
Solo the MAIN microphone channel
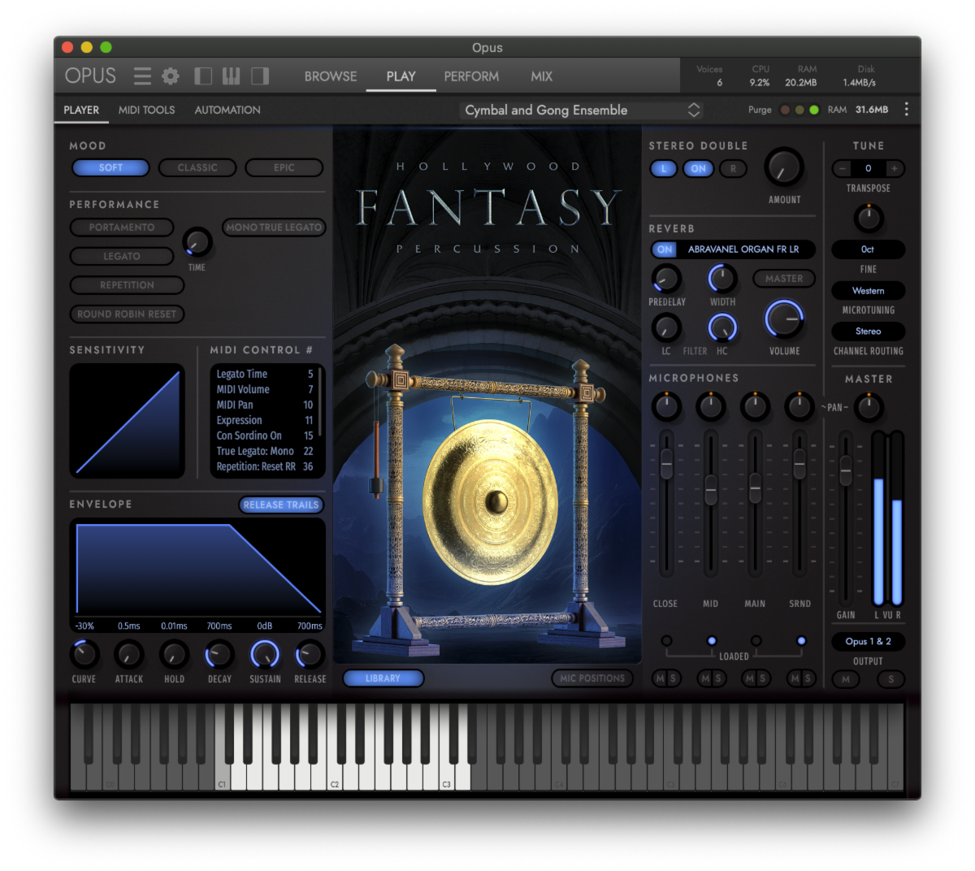[x=762, y=678]
